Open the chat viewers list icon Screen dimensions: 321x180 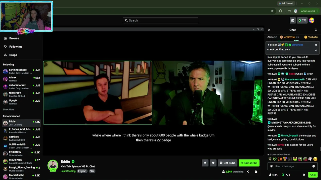316,30
